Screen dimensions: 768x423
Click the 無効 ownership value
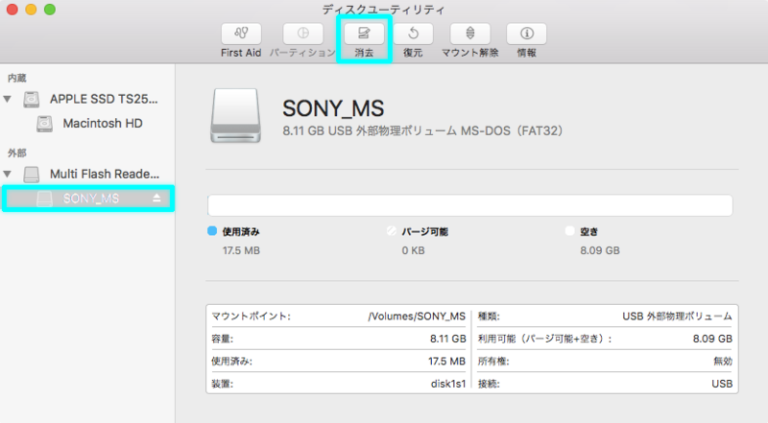(x=723, y=362)
